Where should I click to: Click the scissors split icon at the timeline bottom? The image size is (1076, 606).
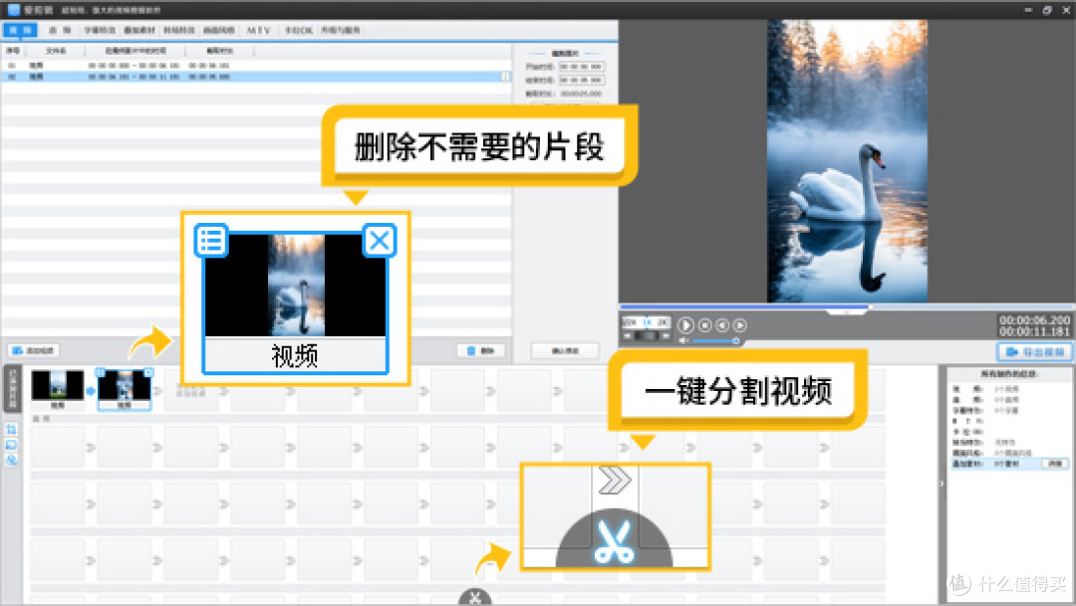pyautogui.click(x=475, y=598)
